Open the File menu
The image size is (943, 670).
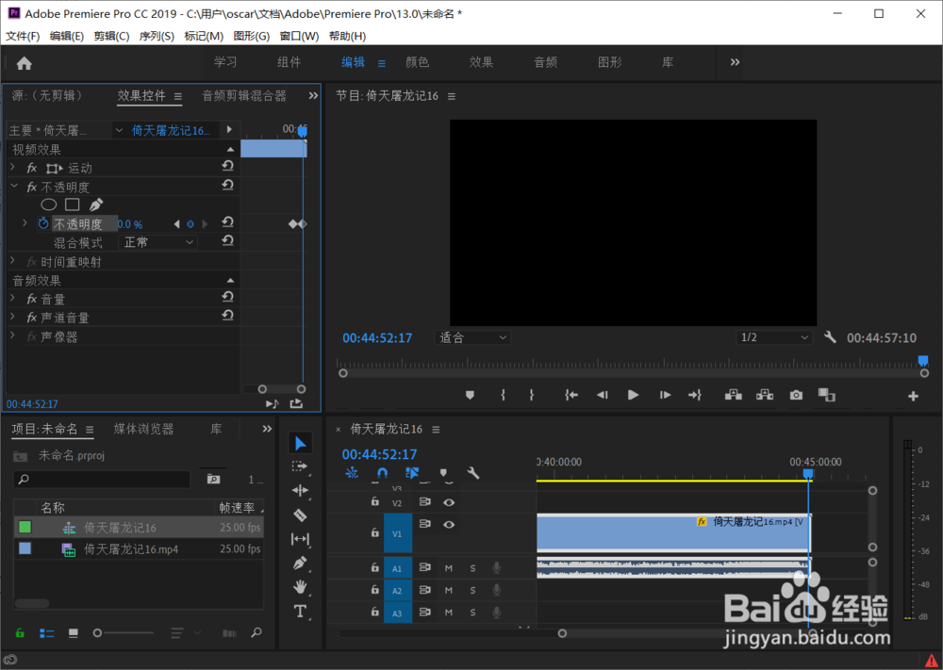pyautogui.click(x=23, y=36)
